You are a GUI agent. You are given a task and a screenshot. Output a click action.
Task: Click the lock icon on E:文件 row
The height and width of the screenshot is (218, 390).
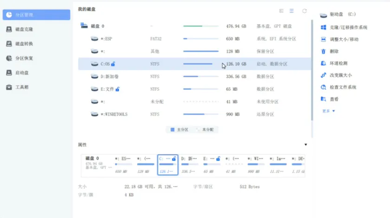click(117, 89)
